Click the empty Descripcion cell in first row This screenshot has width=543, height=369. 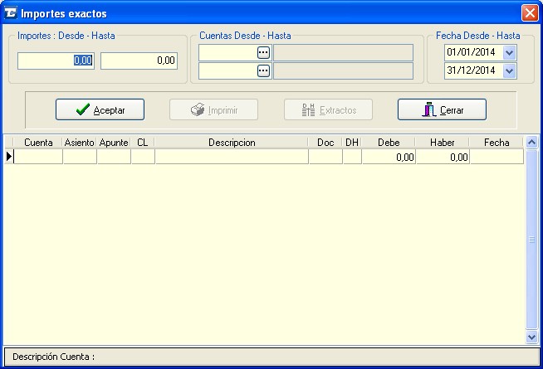[x=232, y=157]
